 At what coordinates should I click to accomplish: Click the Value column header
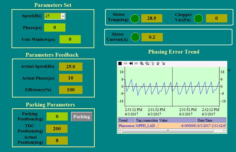pyautogui.click(x=177, y=120)
